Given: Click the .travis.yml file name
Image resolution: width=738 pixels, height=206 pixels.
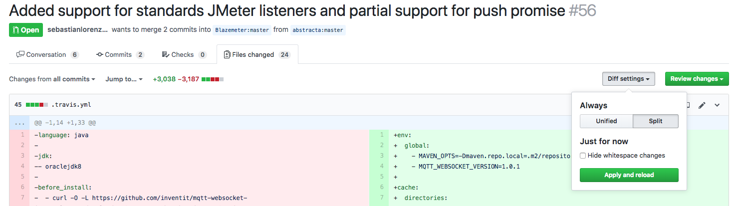Looking at the screenshot, I should click(71, 105).
